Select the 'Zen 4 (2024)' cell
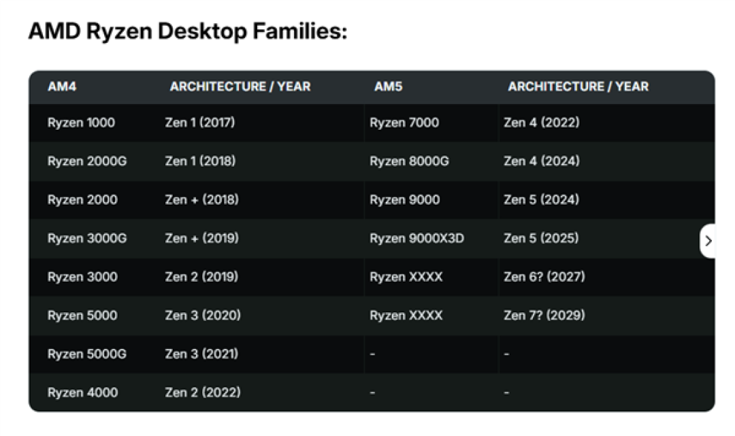735x436 pixels. coord(542,161)
